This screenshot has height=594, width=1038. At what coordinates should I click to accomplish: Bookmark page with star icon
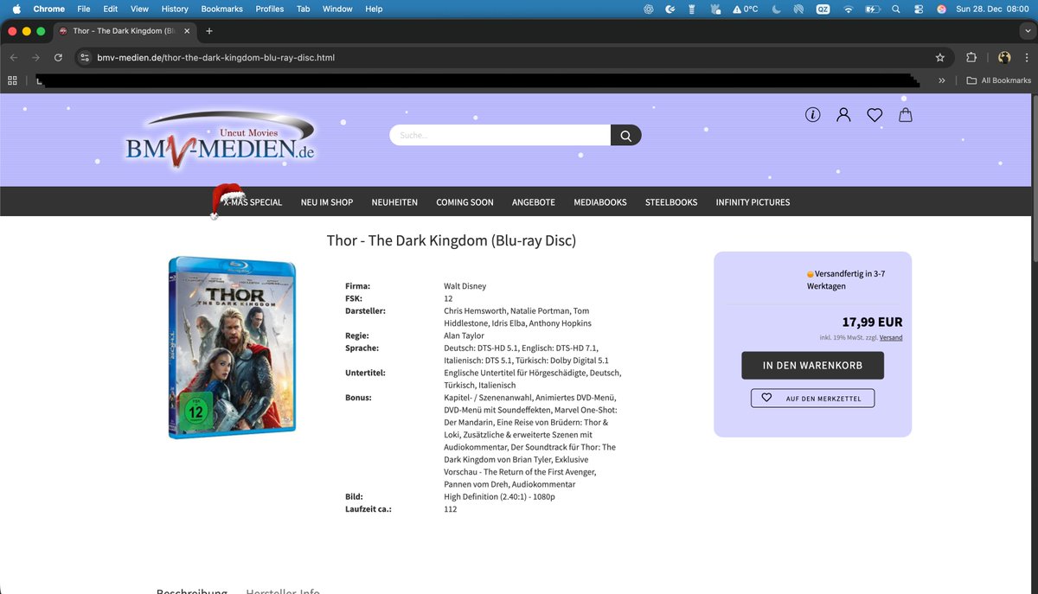coord(939,58)
